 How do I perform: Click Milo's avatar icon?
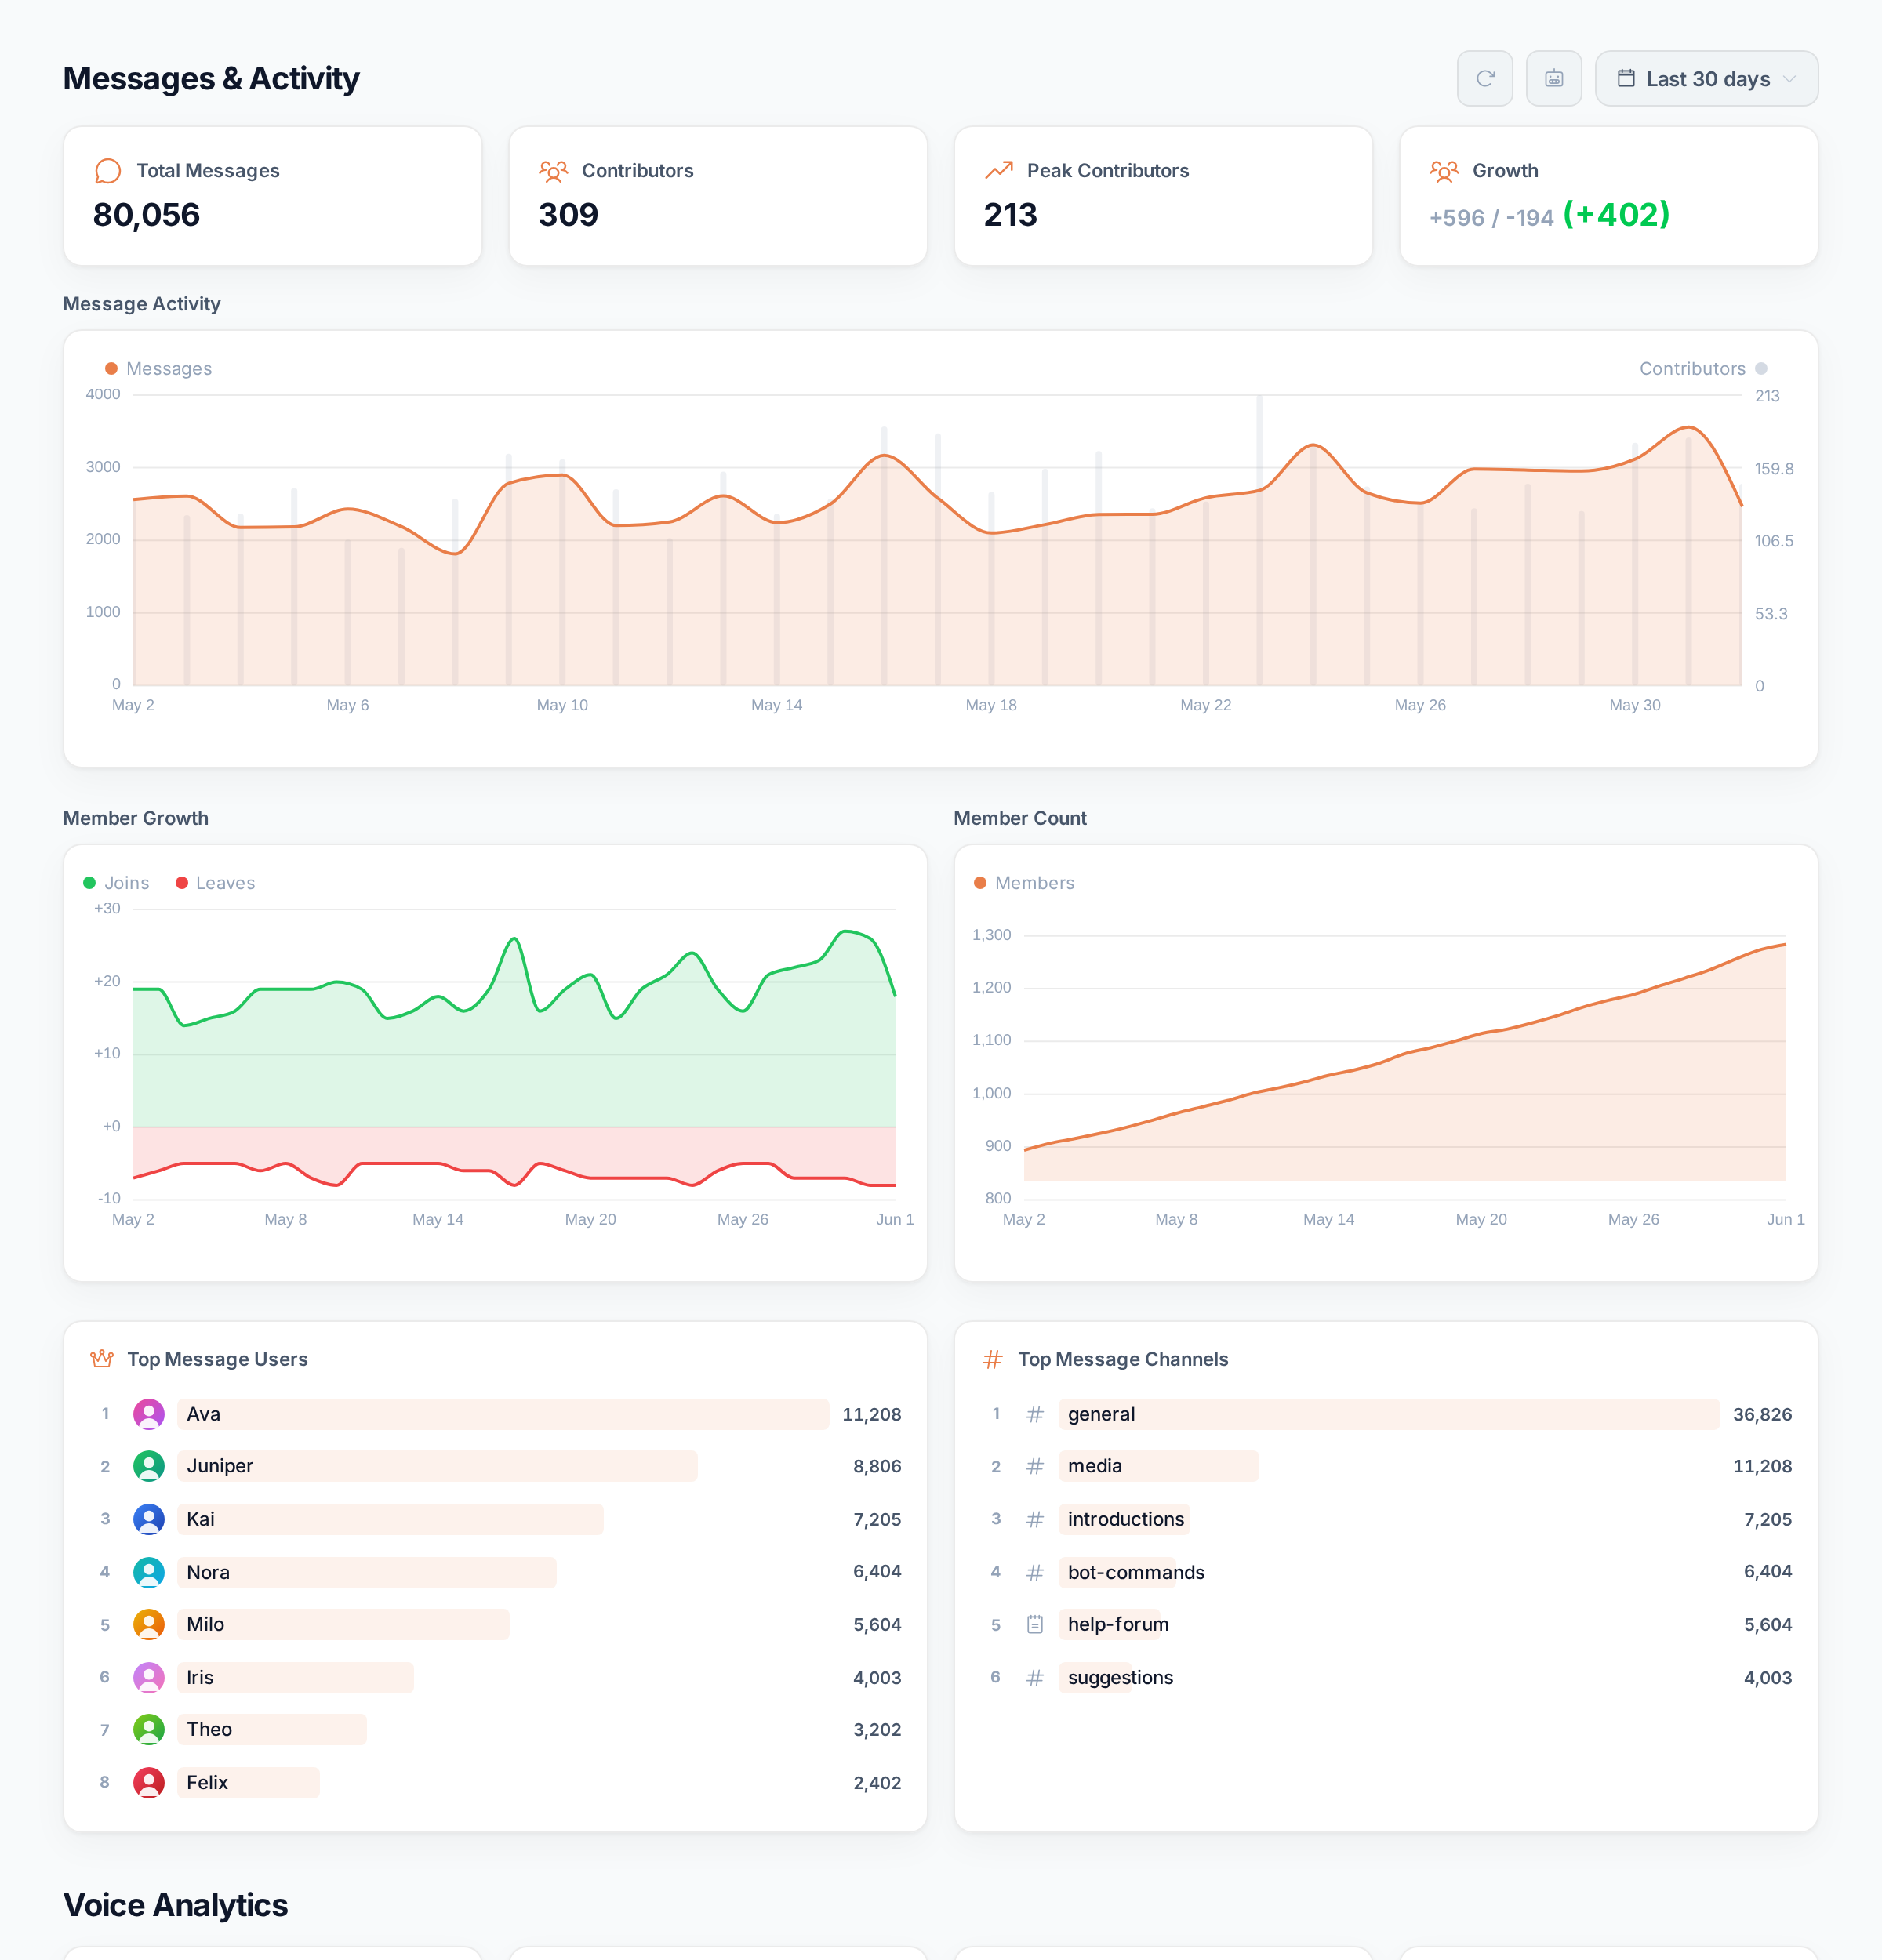[x=149, y=1624]
